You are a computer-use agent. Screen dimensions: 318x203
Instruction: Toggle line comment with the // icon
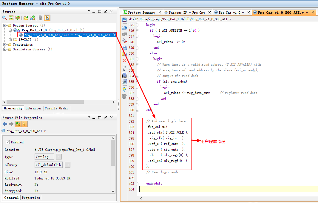[124, 69]
